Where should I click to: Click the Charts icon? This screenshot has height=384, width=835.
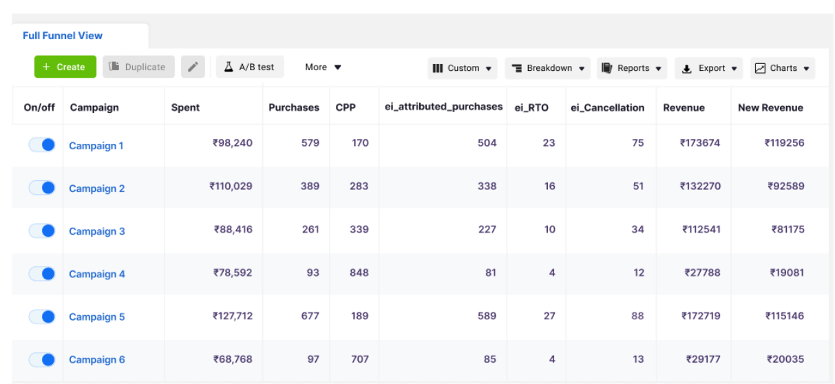click(x=760, y=68)
